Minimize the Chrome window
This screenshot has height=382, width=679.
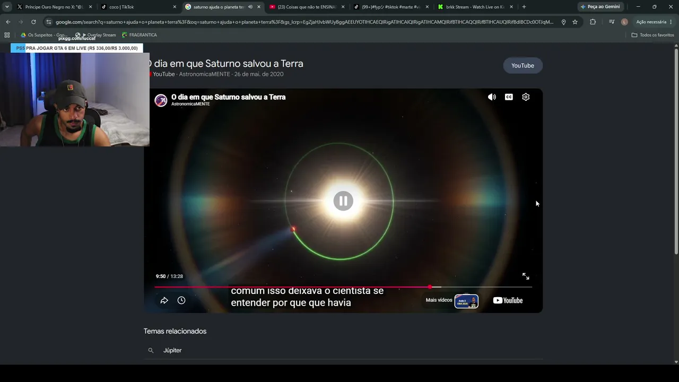point(638,7)
